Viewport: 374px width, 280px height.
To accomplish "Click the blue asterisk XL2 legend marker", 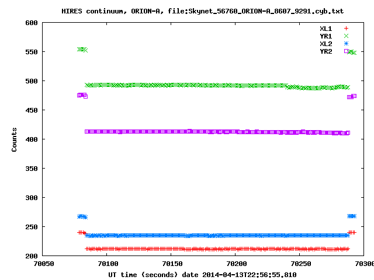I will 346,44.
